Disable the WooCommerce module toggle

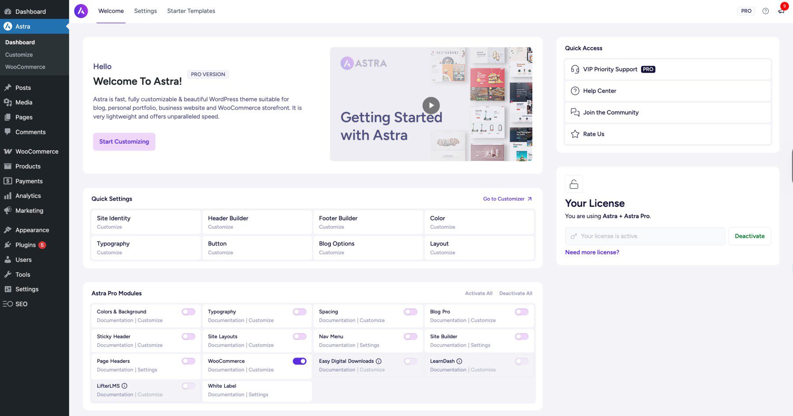[x=300, y=361]
